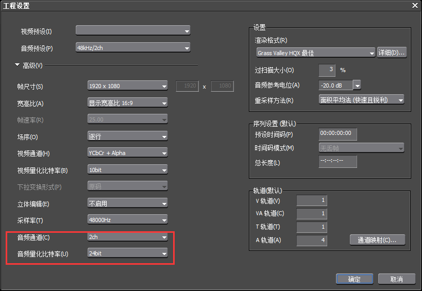Open the 音频通道 2ch dropdown
The width and height of the screenshot is (422, 291).
pyautogui.click(x=128, y=237)
